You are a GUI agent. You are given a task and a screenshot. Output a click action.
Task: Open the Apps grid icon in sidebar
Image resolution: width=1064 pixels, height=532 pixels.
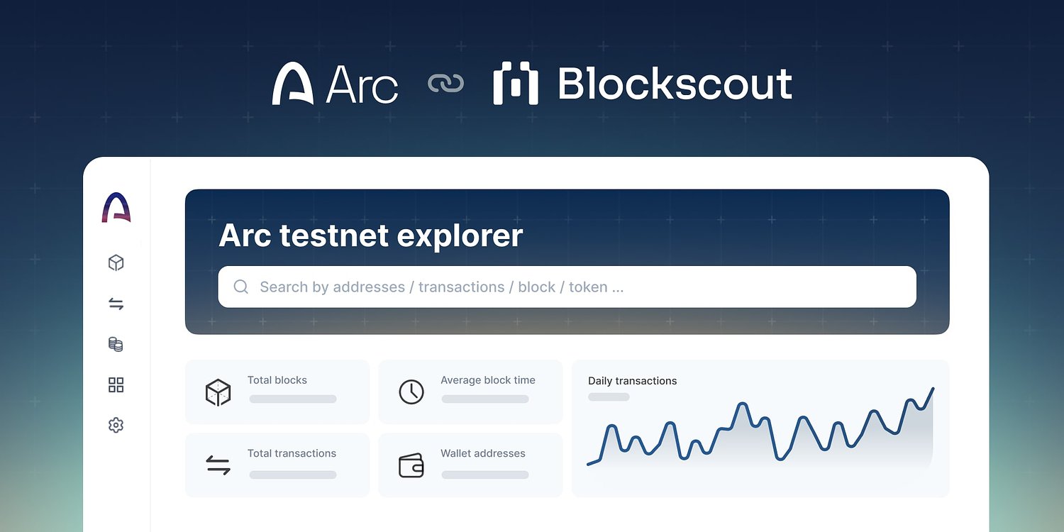click(116, 384)
